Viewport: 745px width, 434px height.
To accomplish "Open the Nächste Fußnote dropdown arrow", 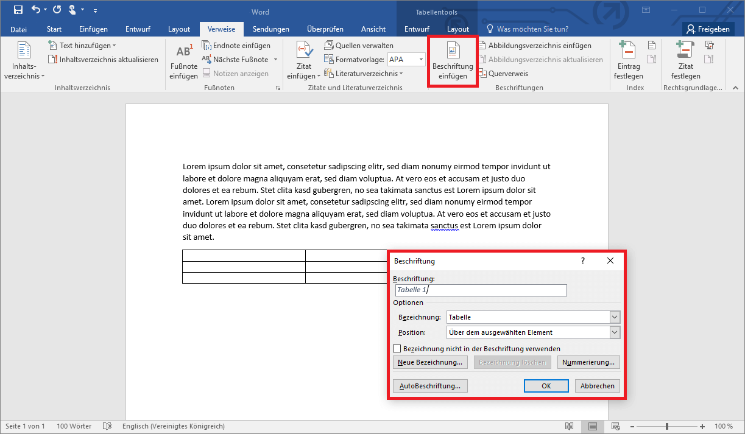I will pos(275,60).
